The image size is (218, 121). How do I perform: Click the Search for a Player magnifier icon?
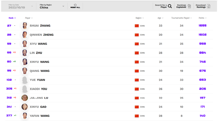(x=170, y=6)
